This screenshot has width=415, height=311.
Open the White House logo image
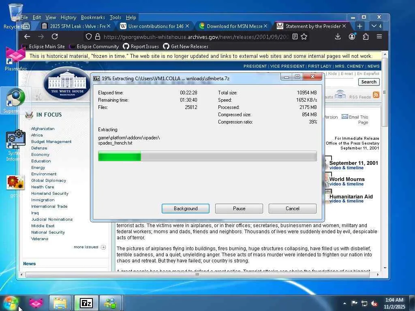[x=67, y=83]
